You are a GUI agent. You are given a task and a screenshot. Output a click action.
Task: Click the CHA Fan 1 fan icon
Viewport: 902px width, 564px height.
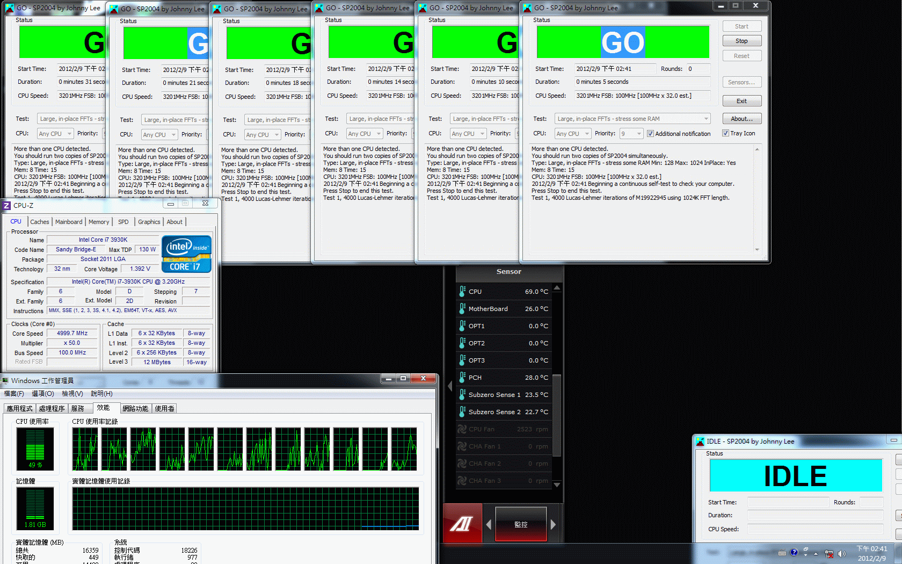[x=462, y=446]
